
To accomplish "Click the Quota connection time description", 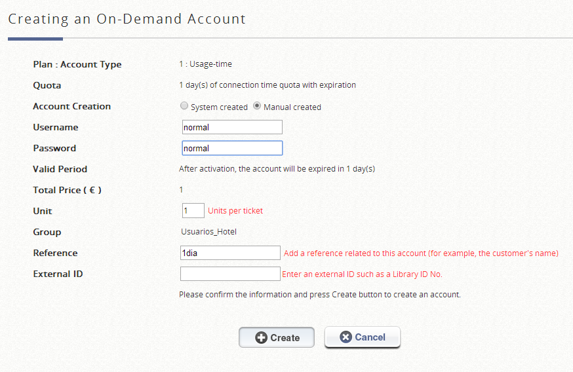I will pos(267,85).
